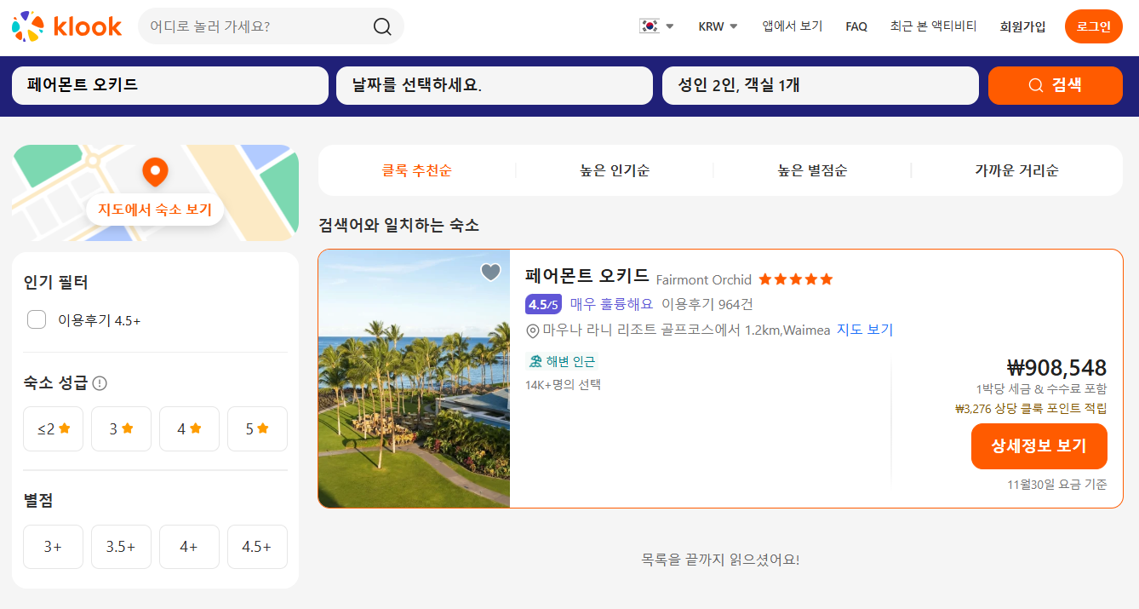Select the 4.5+ rating filter
Image resolution: width=1139 pixels, height=609 pixels.
click(257, 547)
